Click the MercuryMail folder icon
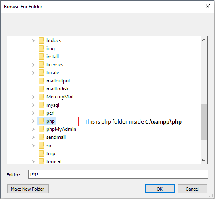 coord(41,97)
